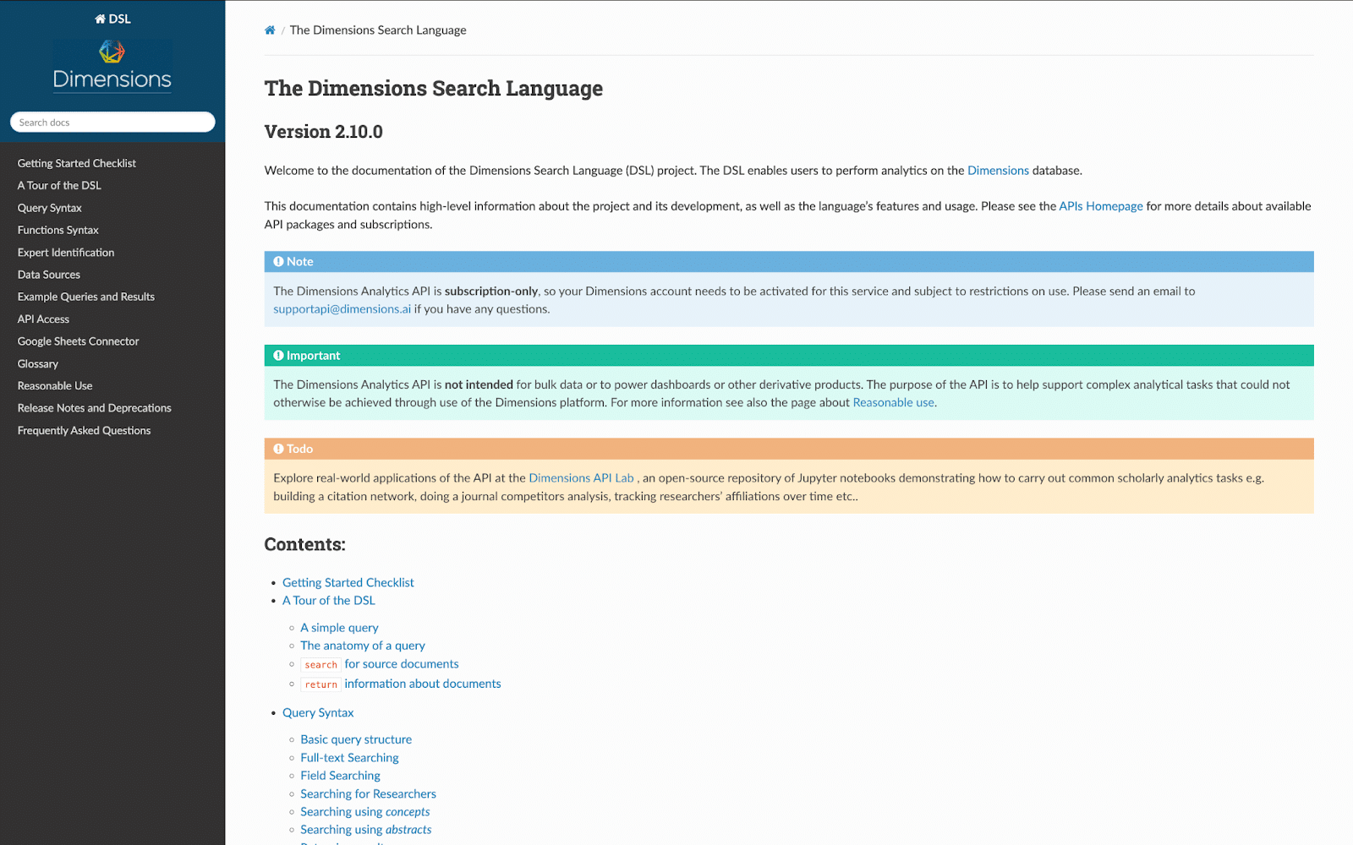The height and width of the screenshot is (845, 1353).
Task: Open the Searching for Researchers link
Action: coord(368,794)
